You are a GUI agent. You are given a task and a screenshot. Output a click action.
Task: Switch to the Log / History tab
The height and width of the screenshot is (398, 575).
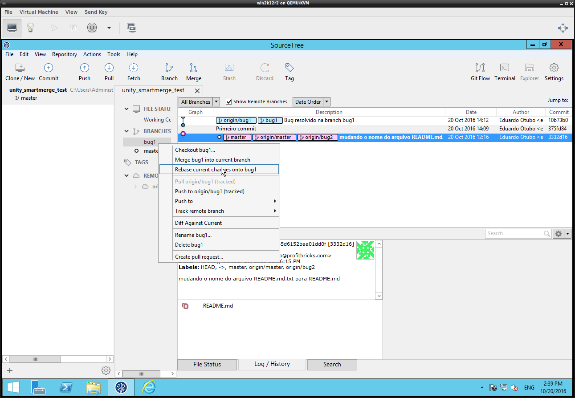[272, 364]
